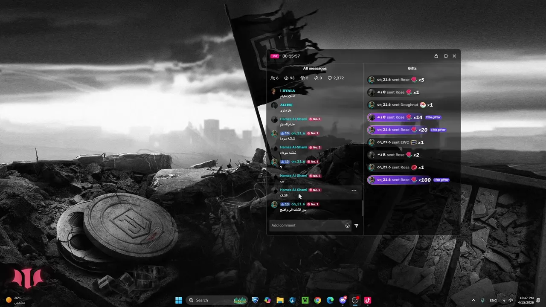Click the 'Title gifter' badge on x100 gift

point(441,180)
